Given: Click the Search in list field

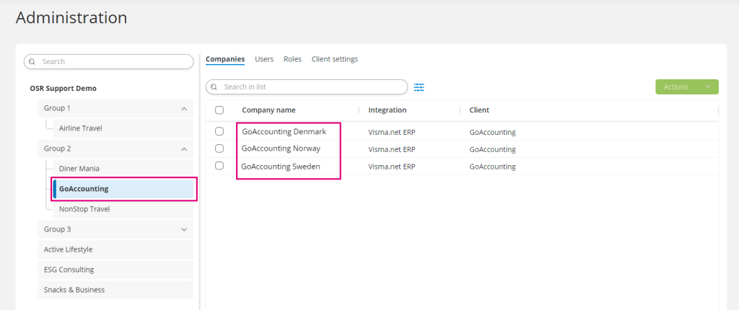Looking at the screenshot, I should point(307,87).
